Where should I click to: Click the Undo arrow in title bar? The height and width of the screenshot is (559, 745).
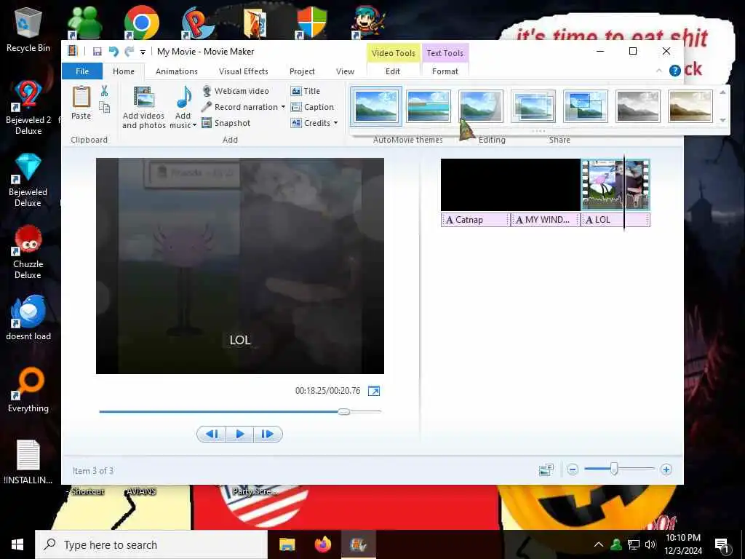(113, 52)
